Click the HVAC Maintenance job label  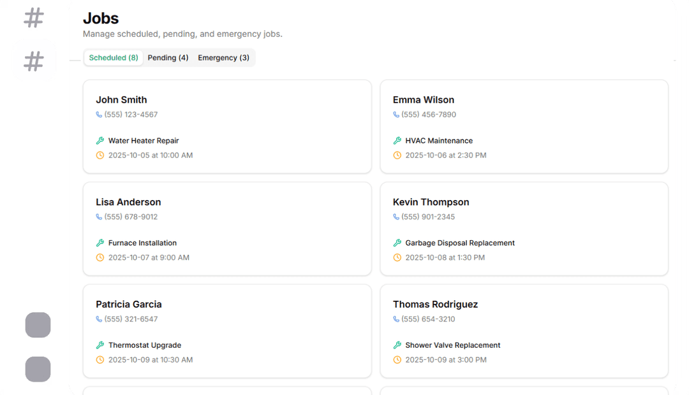439,141
